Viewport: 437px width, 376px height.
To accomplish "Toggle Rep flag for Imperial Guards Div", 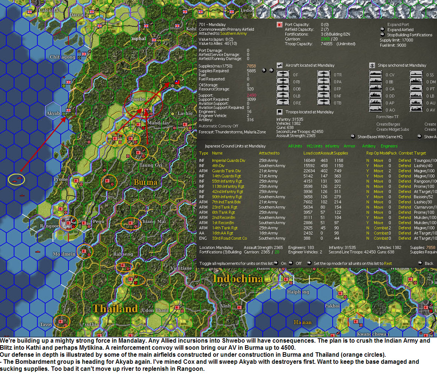I will [x=367, y=160].
